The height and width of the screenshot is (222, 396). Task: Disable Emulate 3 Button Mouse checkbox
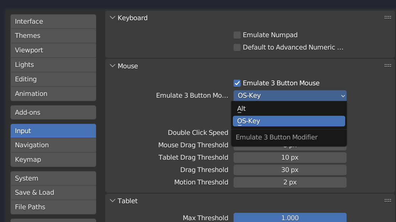coord(237,83)
